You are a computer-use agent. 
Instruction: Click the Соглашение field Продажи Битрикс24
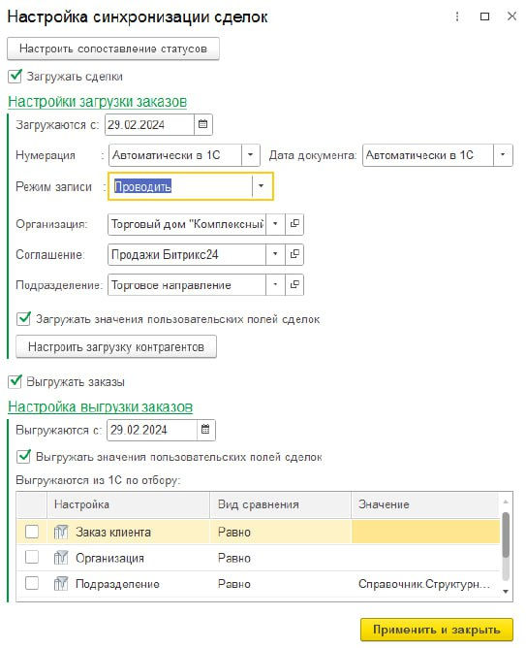point(187,254)
